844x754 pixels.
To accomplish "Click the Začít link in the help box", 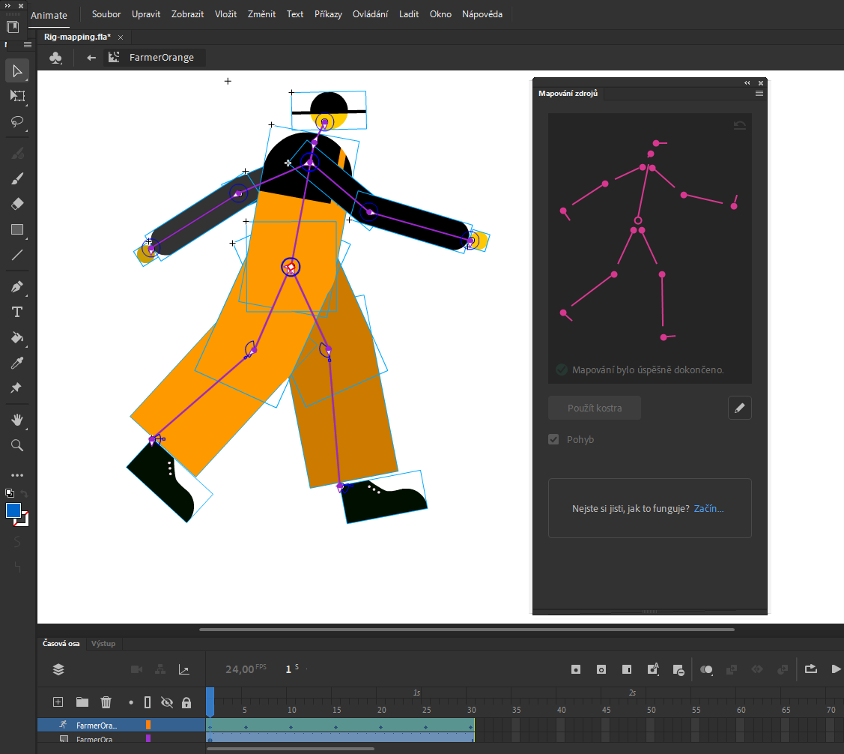I will (x=708, y=508).
